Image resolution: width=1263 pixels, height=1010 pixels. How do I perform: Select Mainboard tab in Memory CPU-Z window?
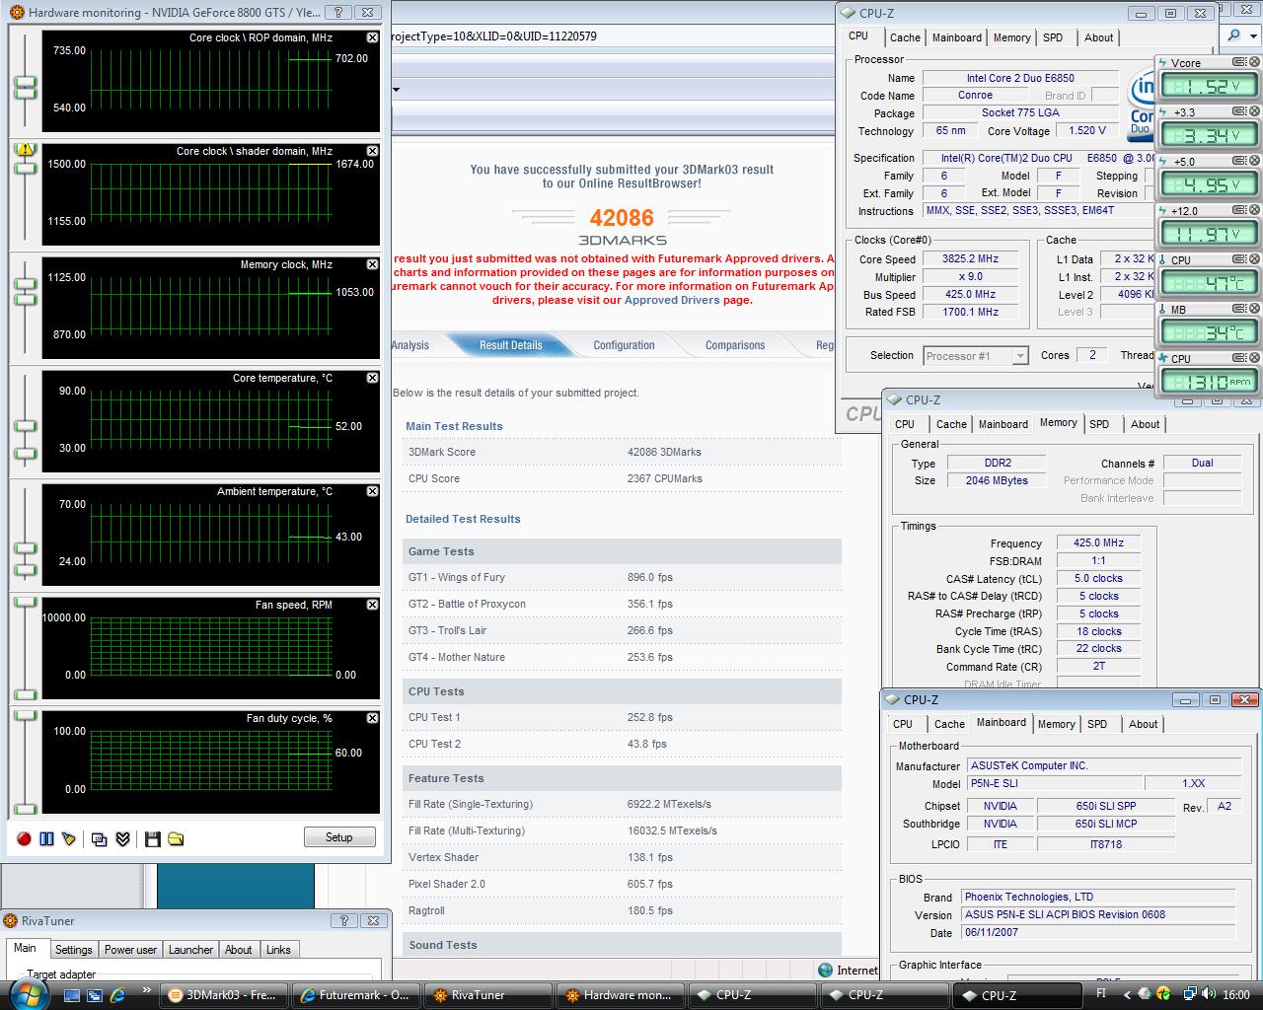click(1003, 424)
